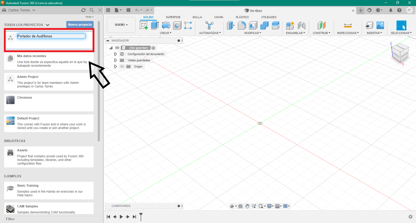Select the Press Pull tool
The width and height of the screenshot is (416, 223).
click(x=231, y=25)
